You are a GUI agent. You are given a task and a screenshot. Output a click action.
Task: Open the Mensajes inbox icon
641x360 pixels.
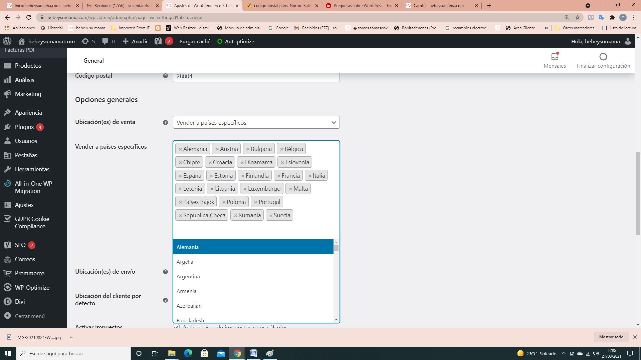[555, 57]
